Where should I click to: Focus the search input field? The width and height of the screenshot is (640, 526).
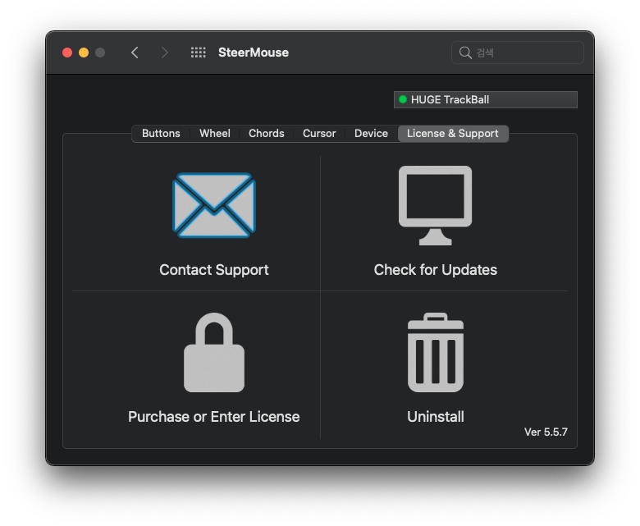point(518,53)
